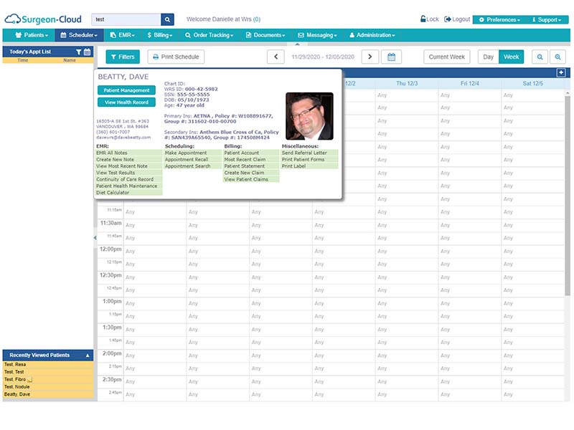Image resolution: width=574 pixels, height=430 pixels.
Task: Click the Current Week button
Action: [446, 57]
